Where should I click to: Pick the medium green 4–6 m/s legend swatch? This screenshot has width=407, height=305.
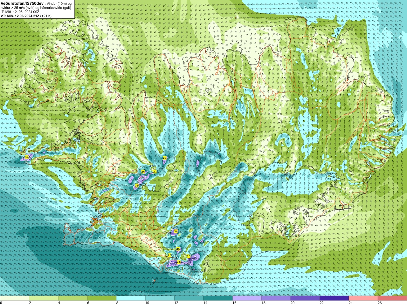tap(73, 298)
